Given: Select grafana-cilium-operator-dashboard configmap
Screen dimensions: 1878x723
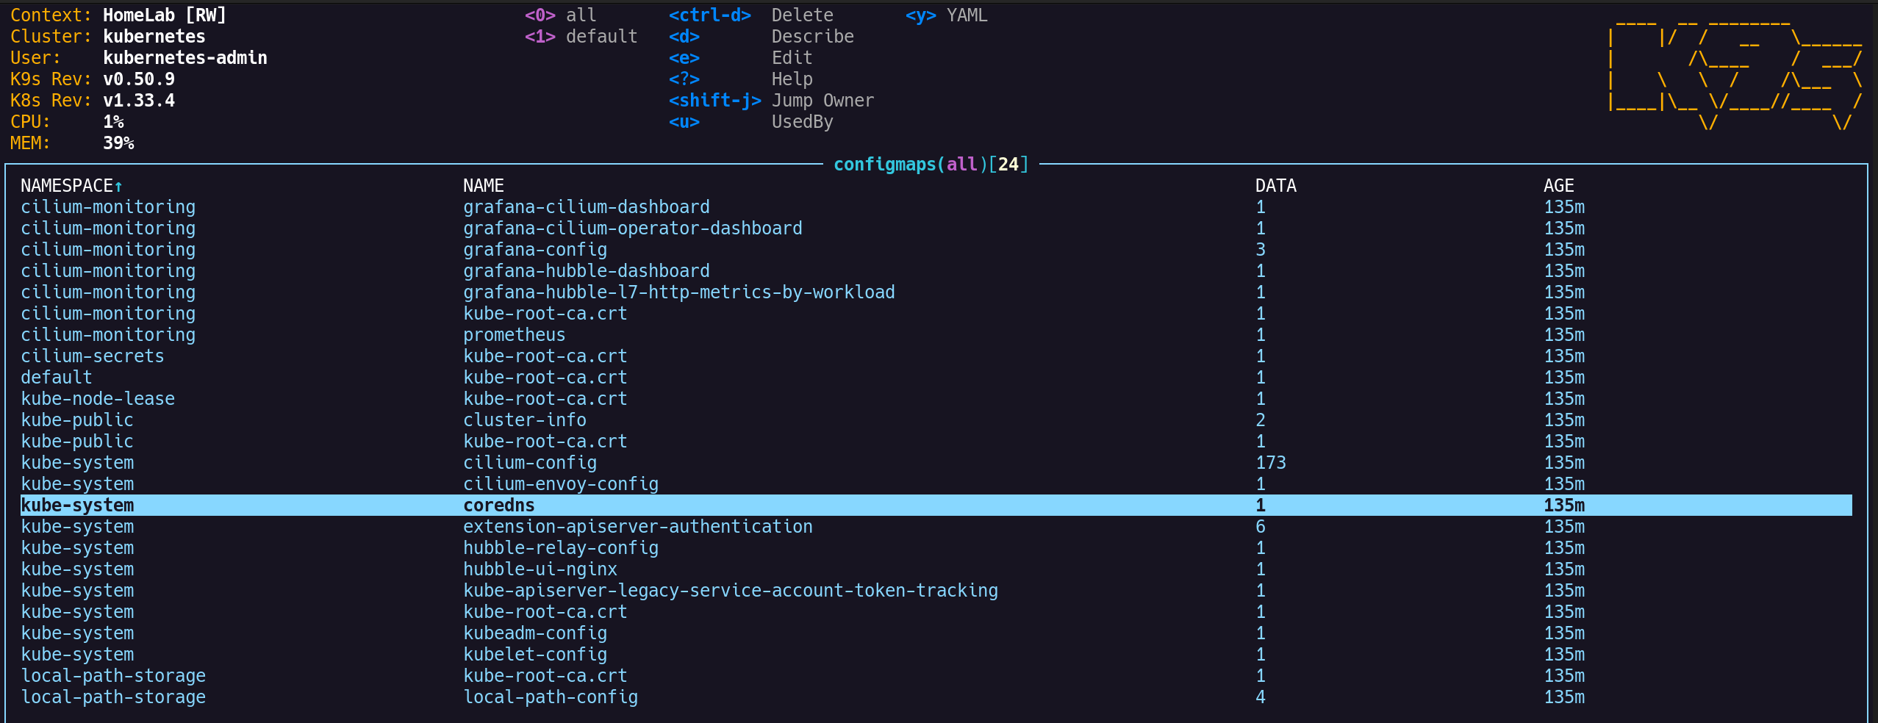Looking at the screenshot, I should pos(936,229).
